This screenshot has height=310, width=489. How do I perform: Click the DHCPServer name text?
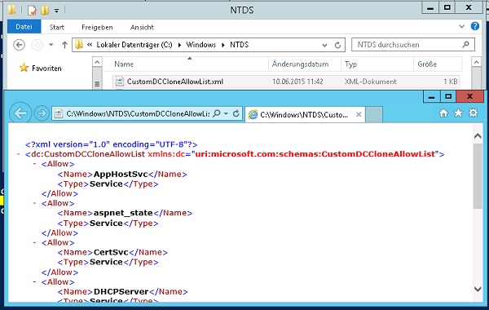(x=121, y=291)
